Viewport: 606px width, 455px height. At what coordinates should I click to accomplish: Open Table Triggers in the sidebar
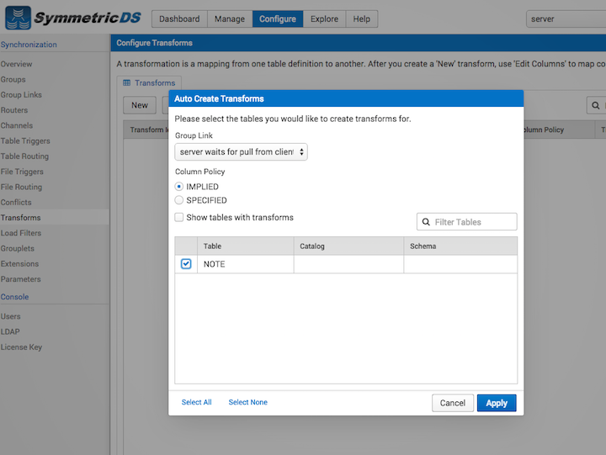click(25, 141)
